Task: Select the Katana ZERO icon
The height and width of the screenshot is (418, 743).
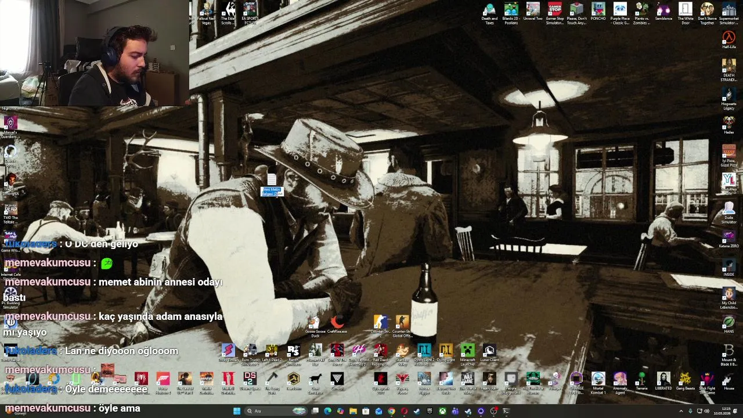Action: pos(729,239)
